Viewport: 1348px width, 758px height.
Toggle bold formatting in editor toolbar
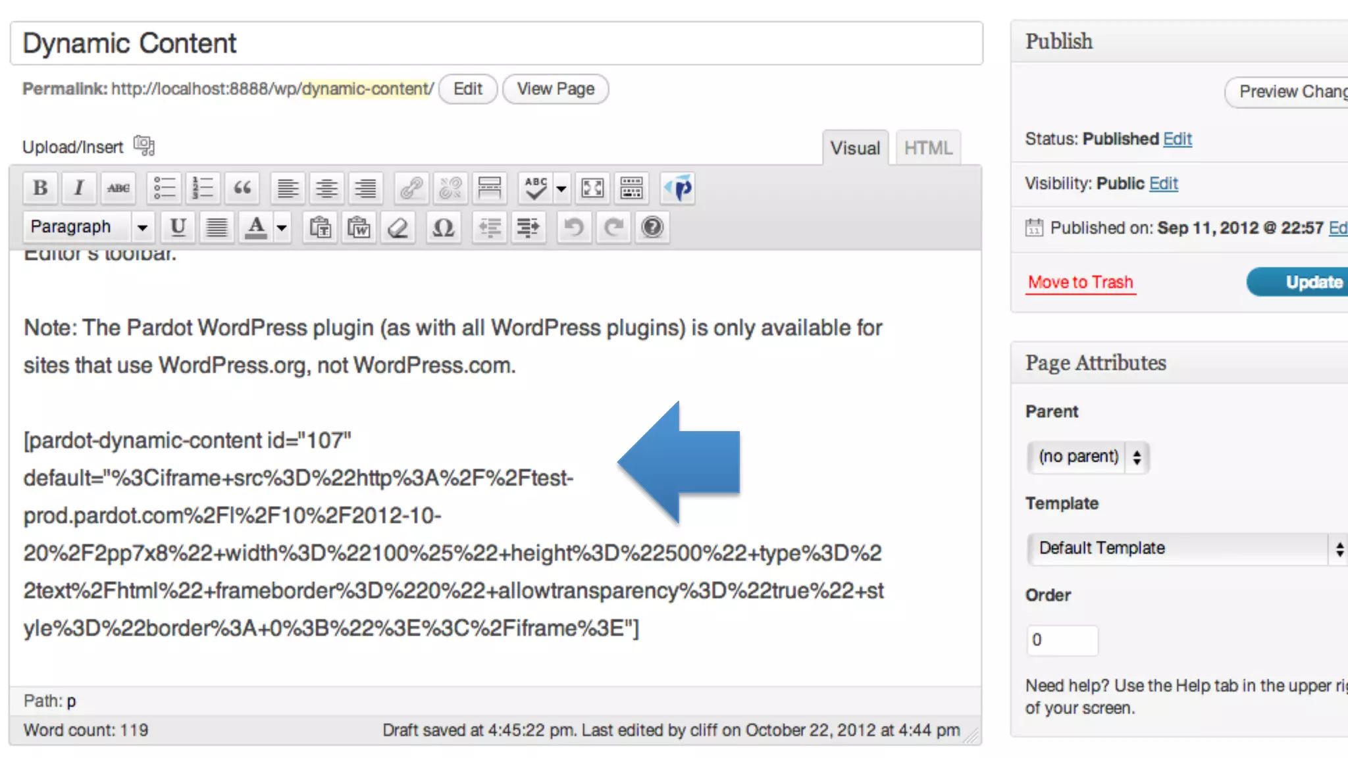(x=40, y=189)
